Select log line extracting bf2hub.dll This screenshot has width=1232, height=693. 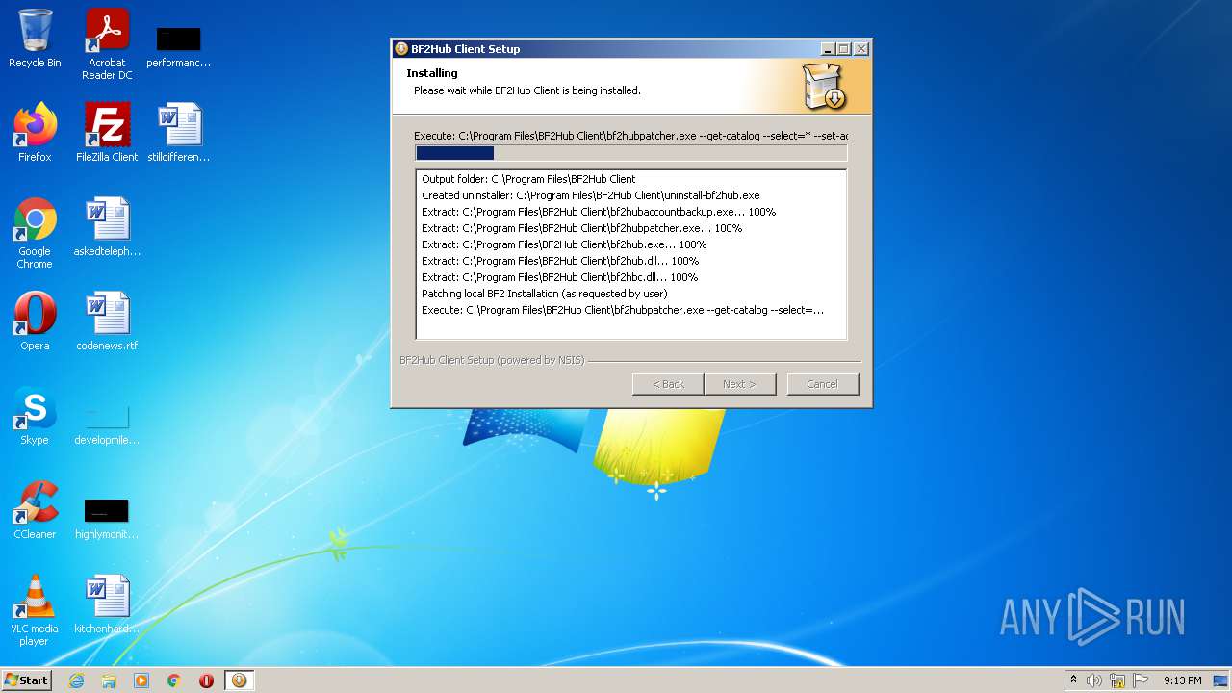[x=560, y=261]
